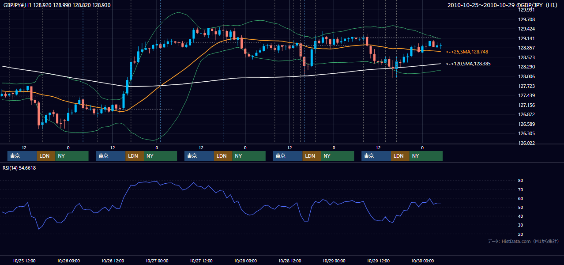Select the 10/26 00:00 date axis label

68,261
